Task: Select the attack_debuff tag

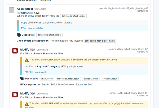Action: pos(47,79)
